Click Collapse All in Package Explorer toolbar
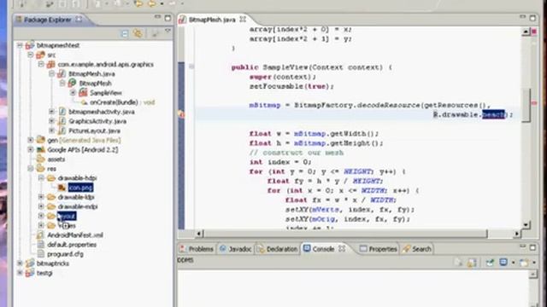The height and width of the screenshot is (307, 547). [125, 34]
